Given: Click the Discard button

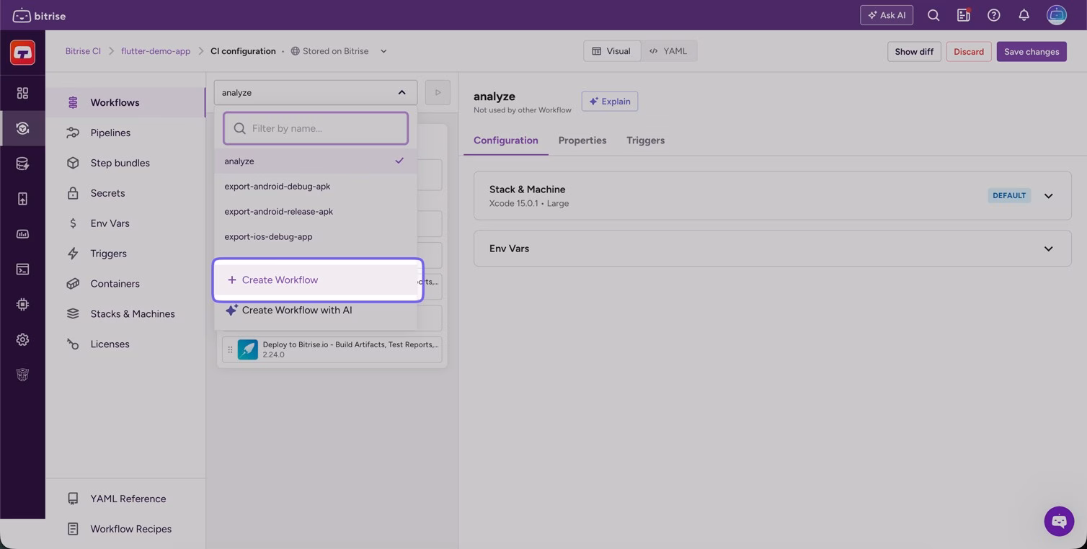Looking at the screenshot, I should point(969,51).
